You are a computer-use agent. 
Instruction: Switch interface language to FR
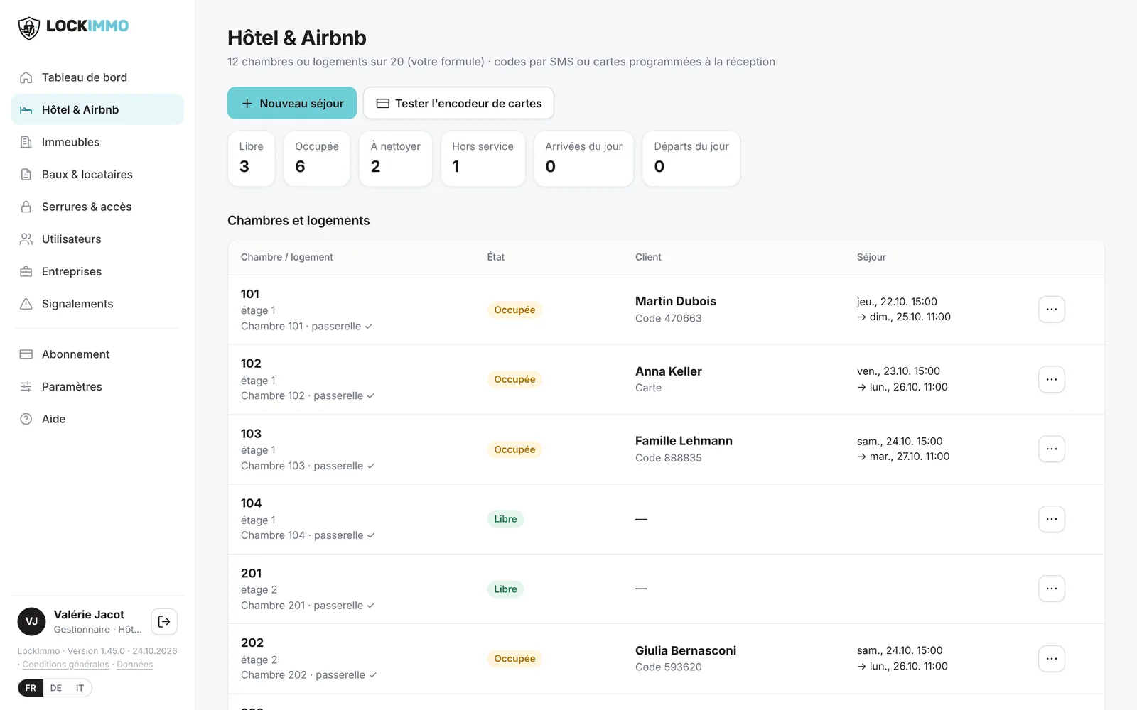pos(31,688)
